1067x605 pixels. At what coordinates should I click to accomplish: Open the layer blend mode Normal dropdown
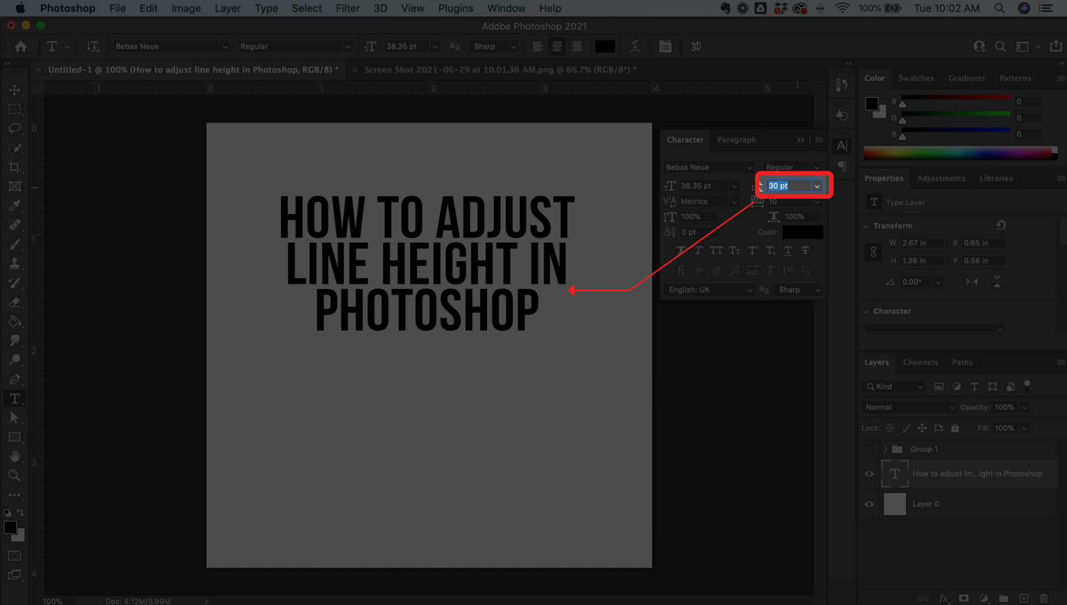909,407
